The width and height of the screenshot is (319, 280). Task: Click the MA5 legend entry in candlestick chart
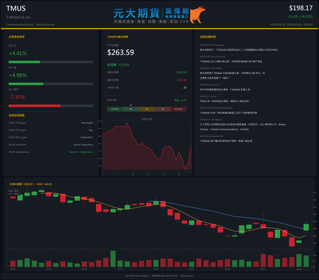click(x=14, y=191)
